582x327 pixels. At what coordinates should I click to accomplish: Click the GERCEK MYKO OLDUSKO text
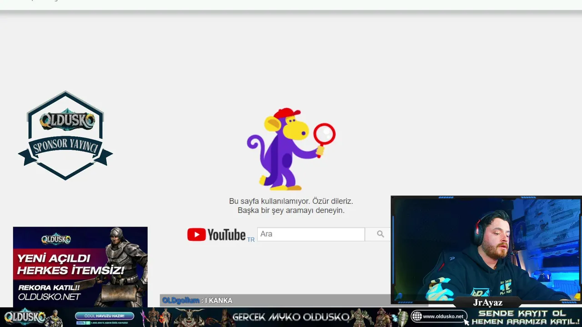(291, 317)
